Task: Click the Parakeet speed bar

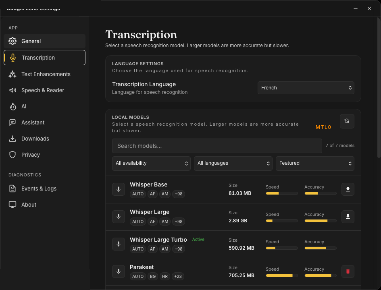Action: [282, 275]
